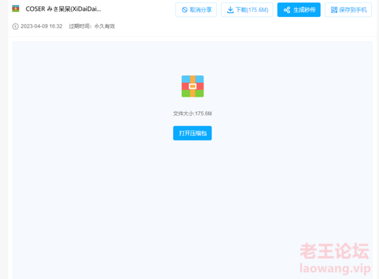Click the small archive icon beside the title

tap(16, 9)
